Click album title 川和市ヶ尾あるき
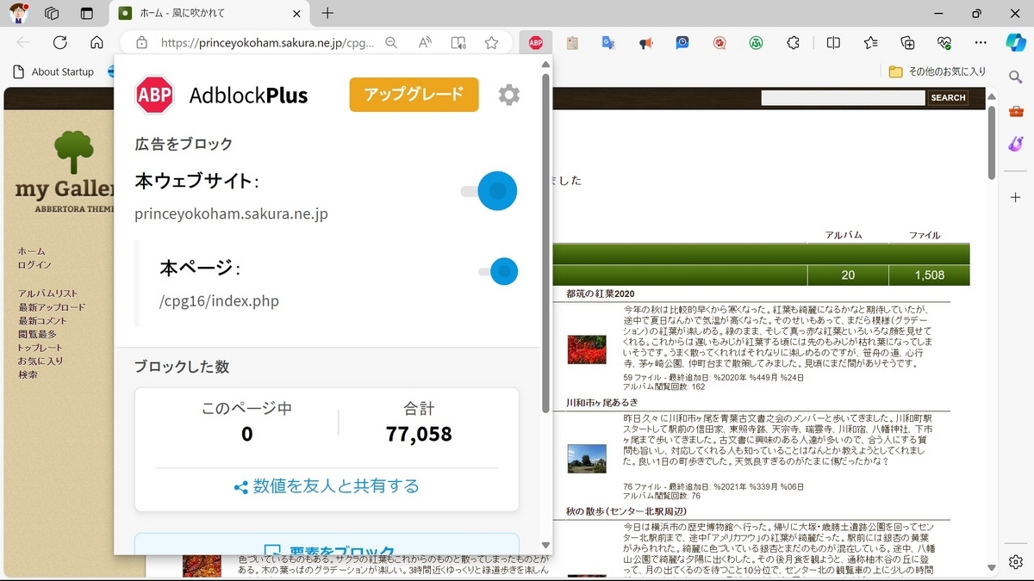 coord(602,403)
